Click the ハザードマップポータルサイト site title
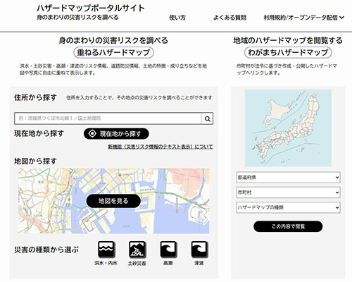352x282 pixels. pyautogui.click(x=91, y=8)
